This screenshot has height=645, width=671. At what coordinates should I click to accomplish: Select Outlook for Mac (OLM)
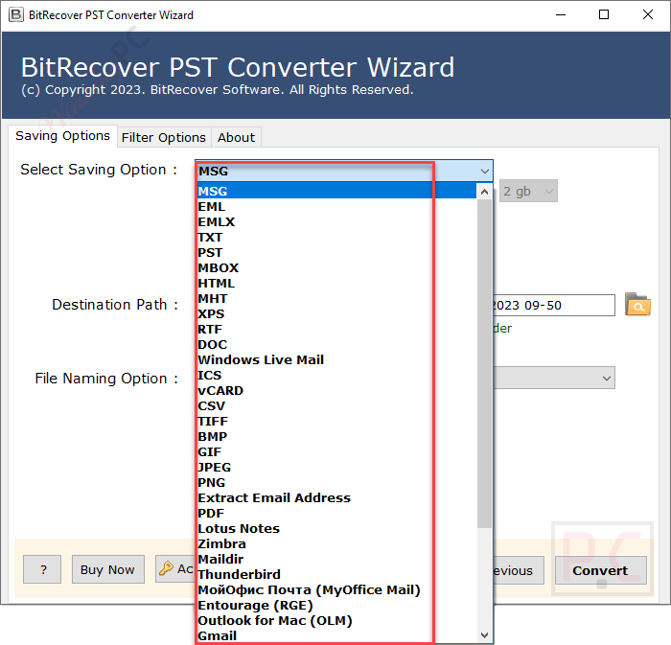tap(336, 621)
